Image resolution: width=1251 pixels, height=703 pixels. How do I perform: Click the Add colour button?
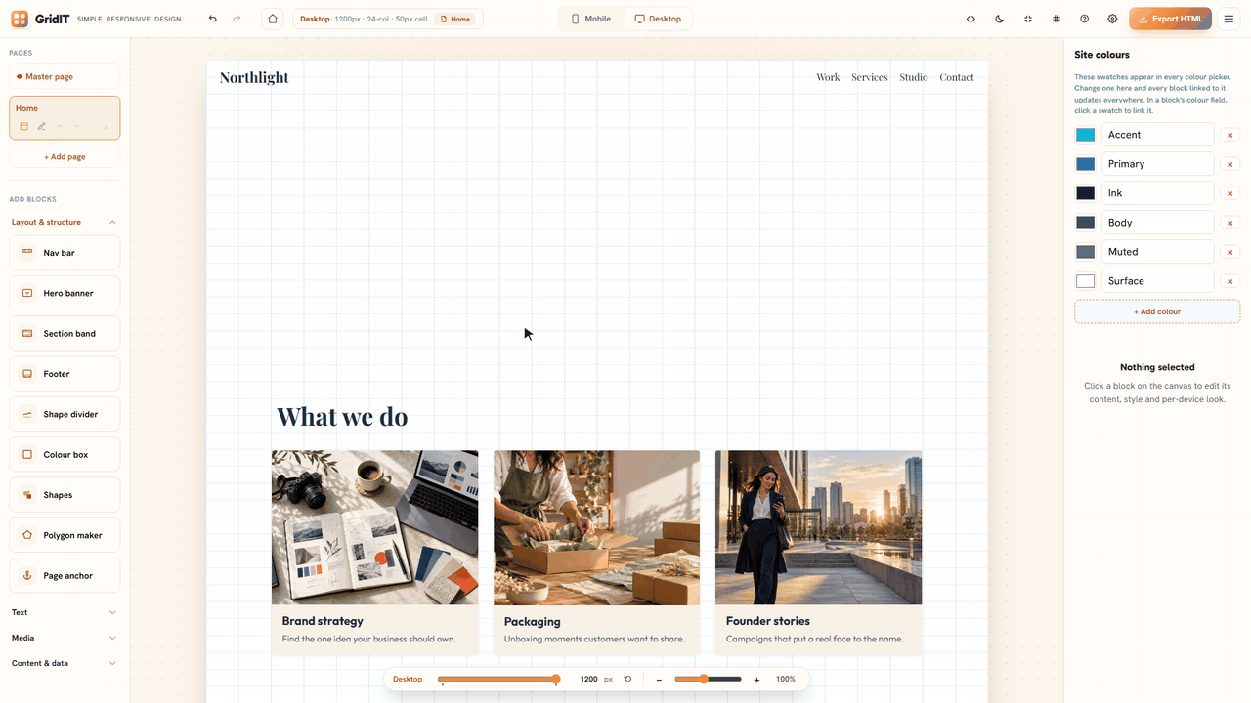point(1157,311)
